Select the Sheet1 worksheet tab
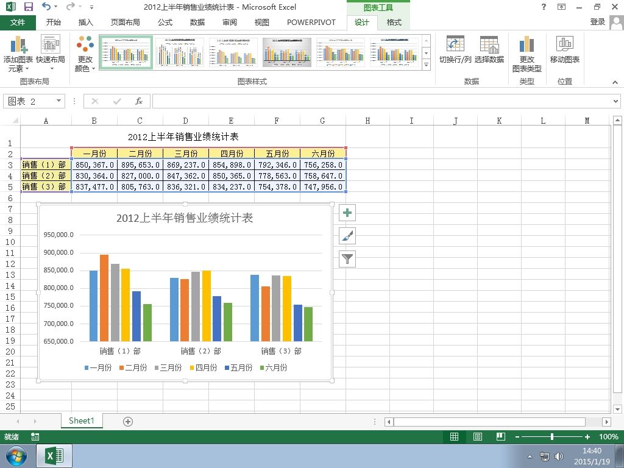The image size is (624, 468). tap(82, 420)
